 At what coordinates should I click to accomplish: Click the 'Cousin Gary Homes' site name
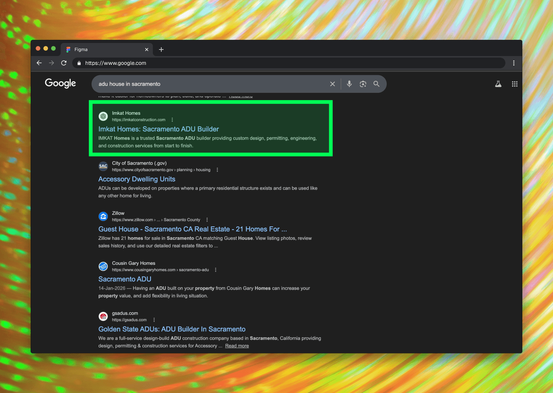point(134,263)
